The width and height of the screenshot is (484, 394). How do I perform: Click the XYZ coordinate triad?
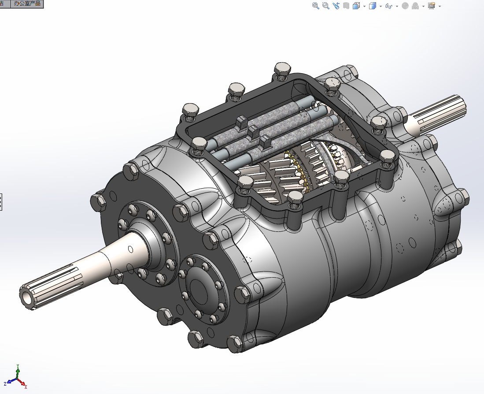pos(15,377)
